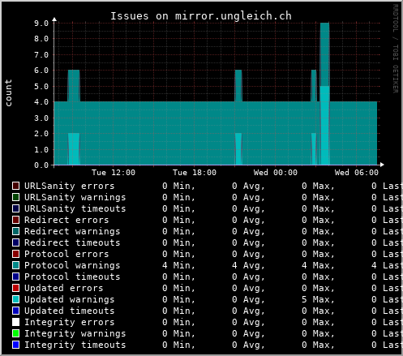Click the Protocol warnings teal swatch
The width and height of the screenshot is (403, 356).
coord(15,265)
